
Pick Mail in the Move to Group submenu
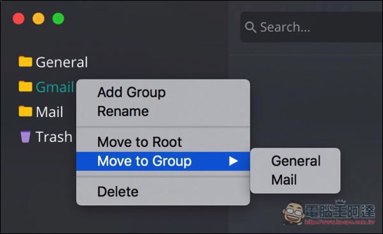click(295, 180)
